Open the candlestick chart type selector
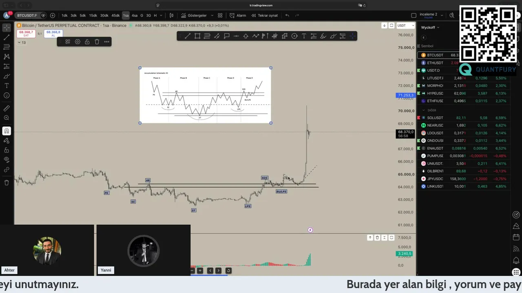The image size is (522, 293). point(171,15)
